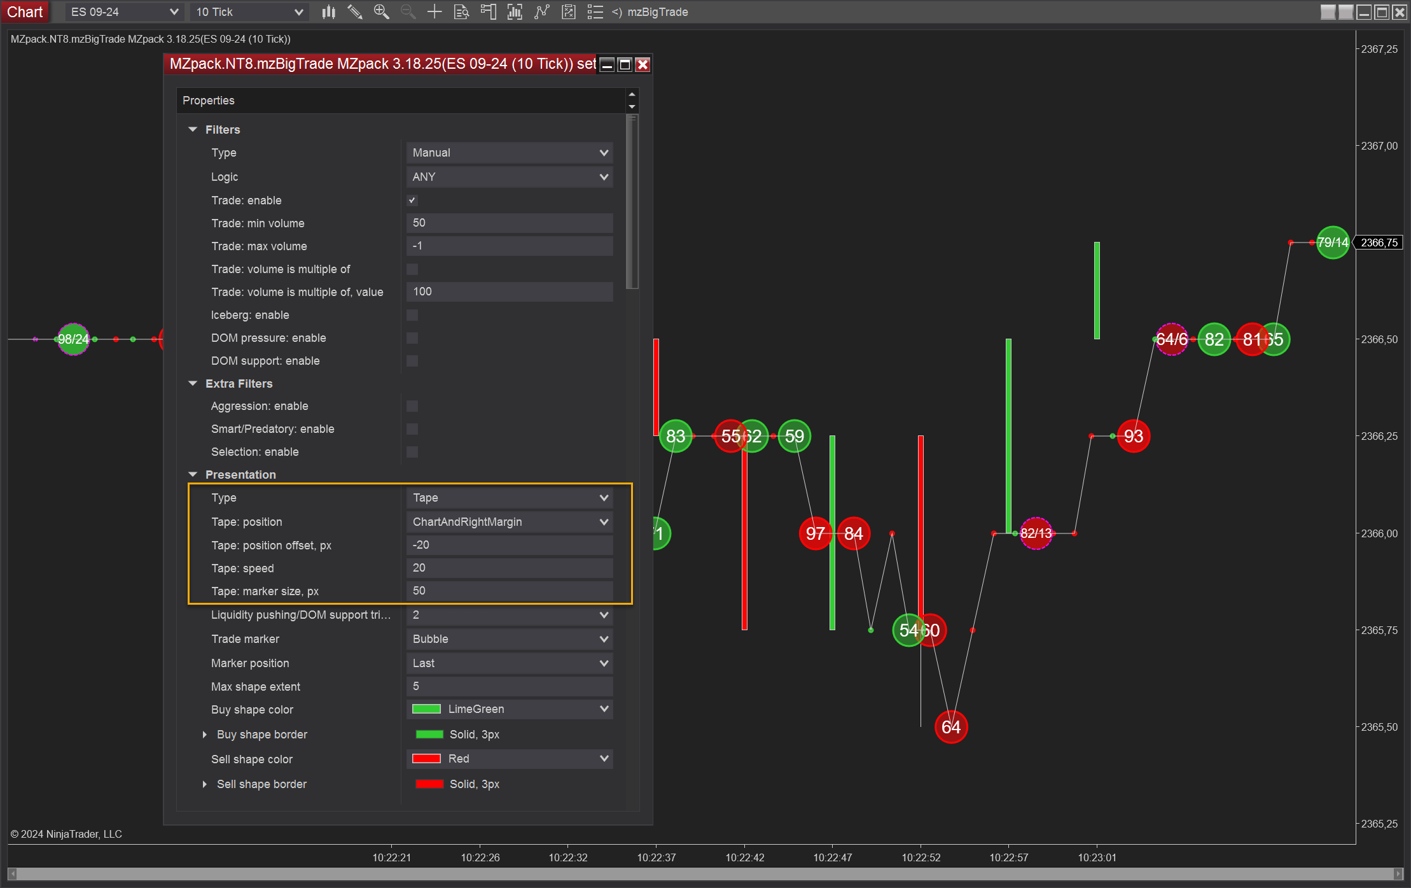Expand Sell shape border properties

pos(204,784)
